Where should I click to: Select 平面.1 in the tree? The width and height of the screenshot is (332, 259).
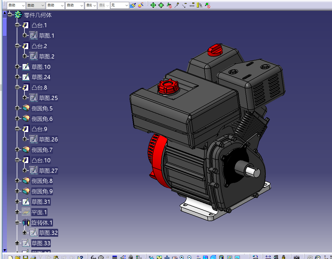click(x=39, y=212)
